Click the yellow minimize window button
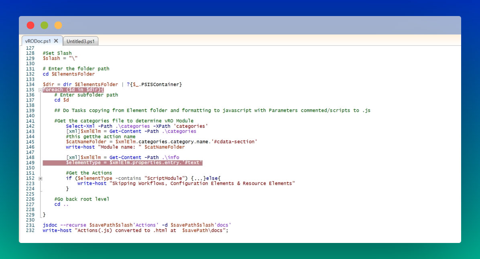The width and height of the screenshot is (480, 259). pyautogui.click(x=58, y=25)
